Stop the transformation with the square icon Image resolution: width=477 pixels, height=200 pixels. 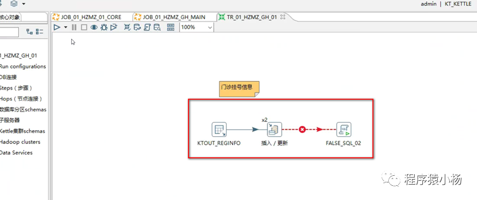pos(84,27)
